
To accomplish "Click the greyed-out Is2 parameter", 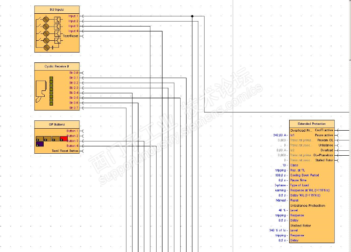I will 293,150.
